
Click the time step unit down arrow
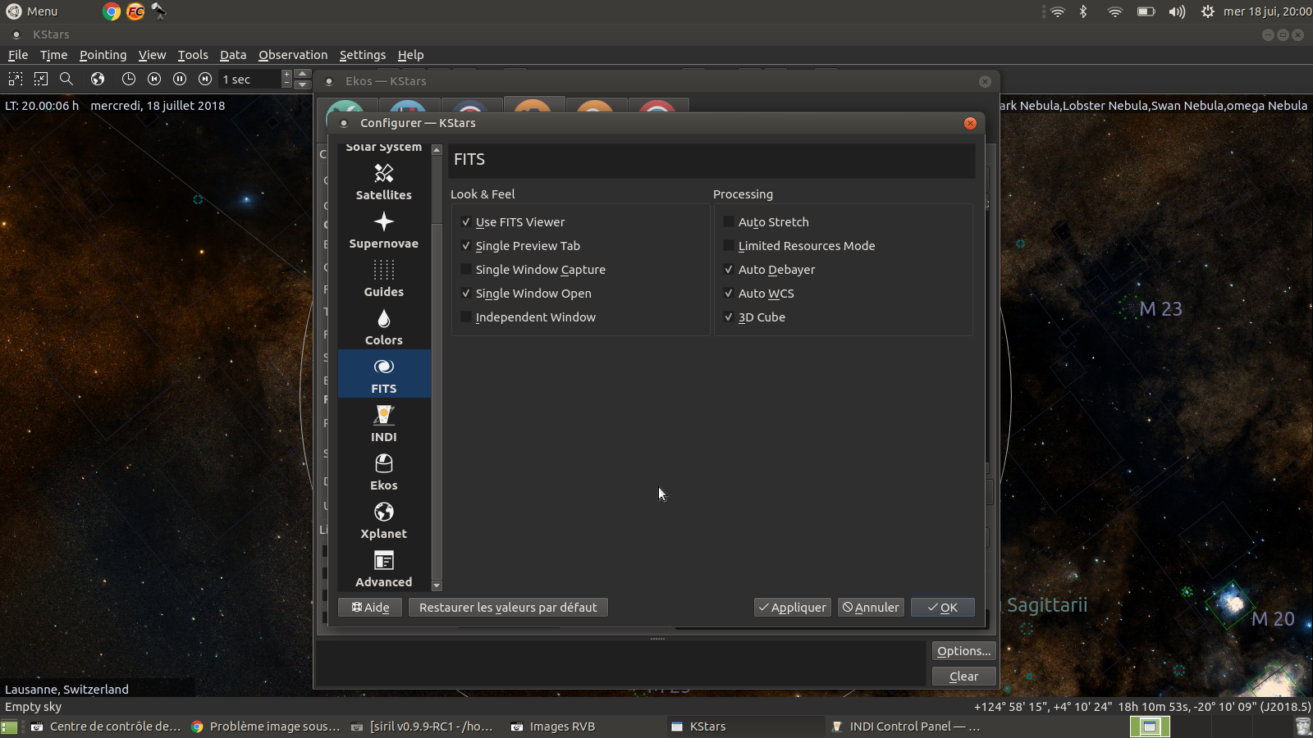tap(302, 84)
